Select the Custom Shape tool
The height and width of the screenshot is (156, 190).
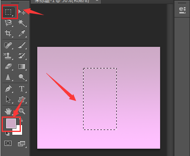(22, 99)
